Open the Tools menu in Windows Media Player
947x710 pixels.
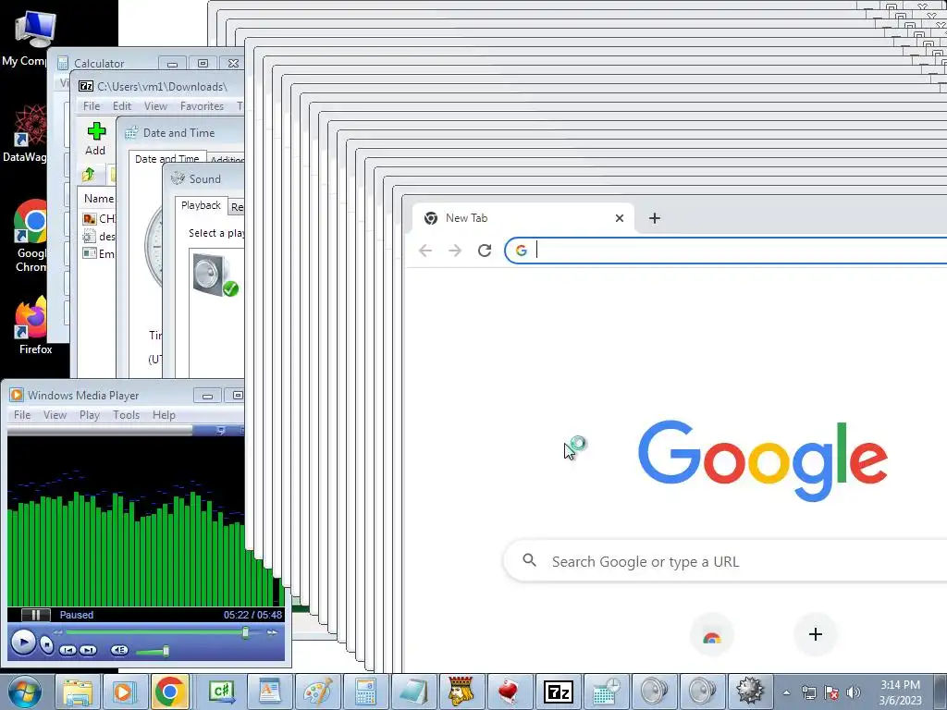click(x=126, y=415)
